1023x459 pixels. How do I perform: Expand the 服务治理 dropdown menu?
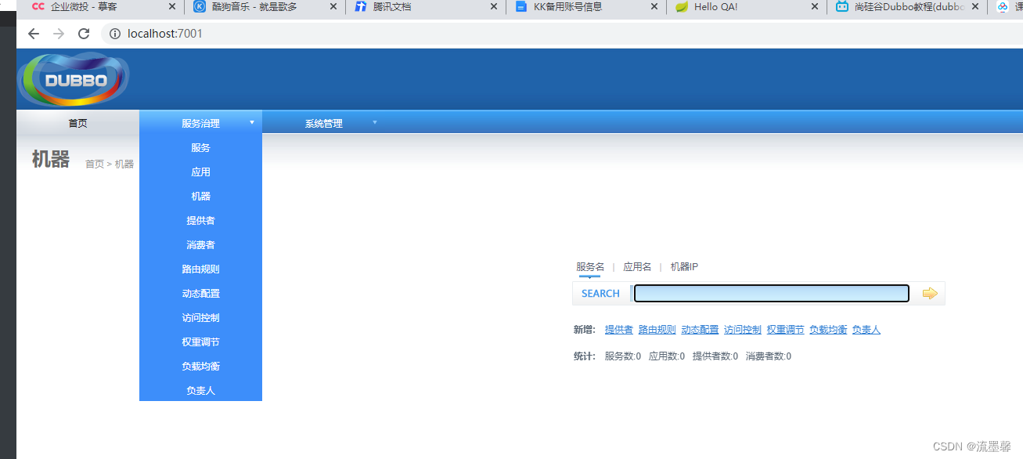pos(200,122)
